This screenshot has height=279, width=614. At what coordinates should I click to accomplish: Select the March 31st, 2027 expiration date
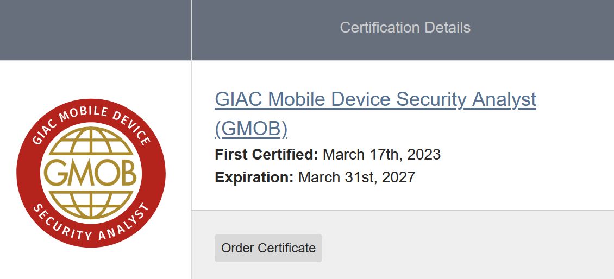(356, 177)
